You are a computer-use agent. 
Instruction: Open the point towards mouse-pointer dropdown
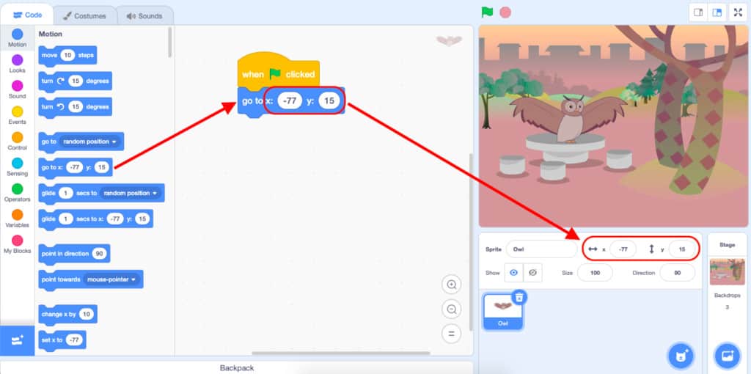coord(111,279)
